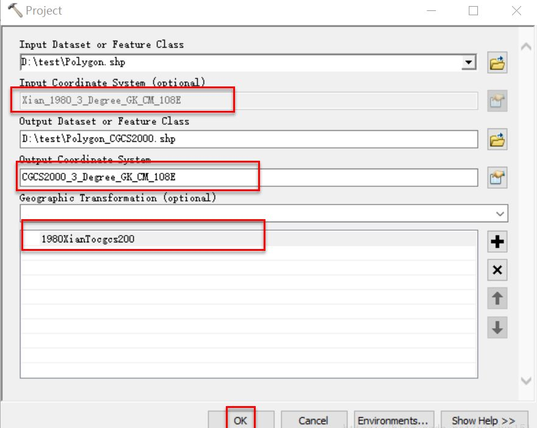The width and height of the screenshot is (537, 428).
Task: Expand Show Help panel
Action: click(x=484, y=420)
